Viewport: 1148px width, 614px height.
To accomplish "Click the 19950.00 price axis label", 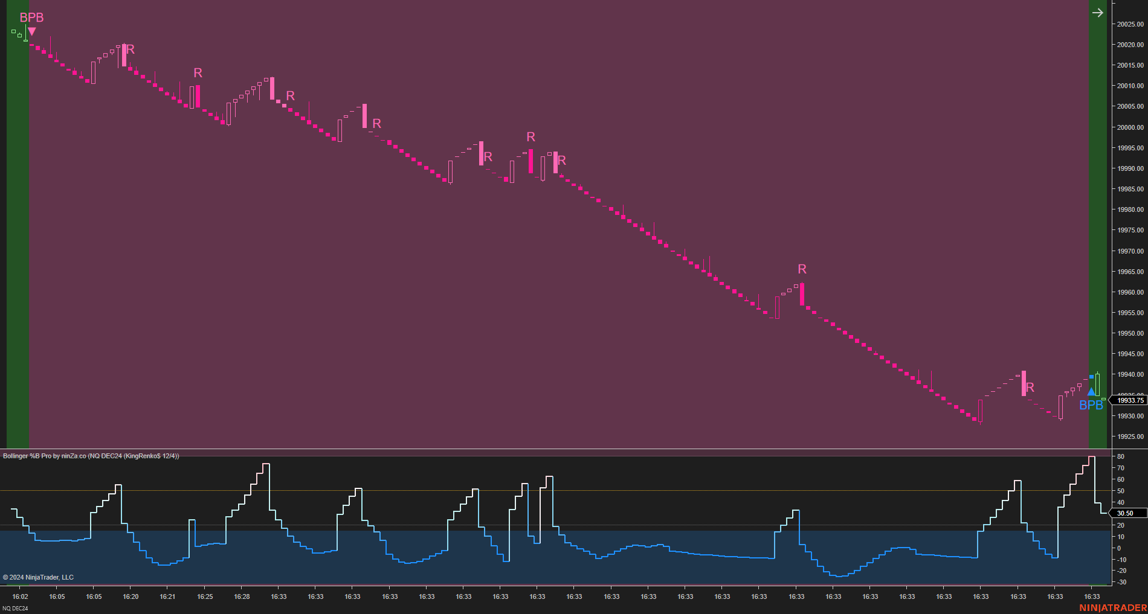I will coord(1130,333).
